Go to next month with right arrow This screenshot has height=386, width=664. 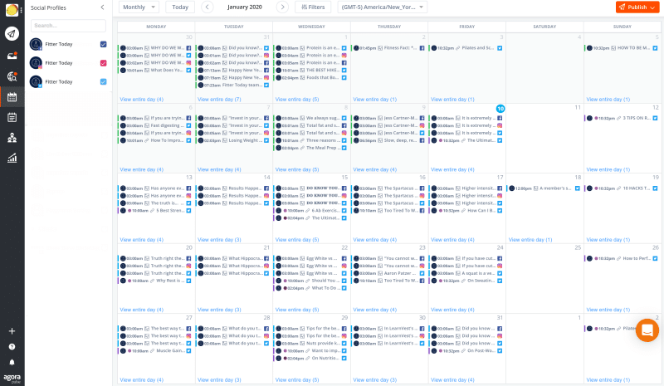tap(282, 7)
